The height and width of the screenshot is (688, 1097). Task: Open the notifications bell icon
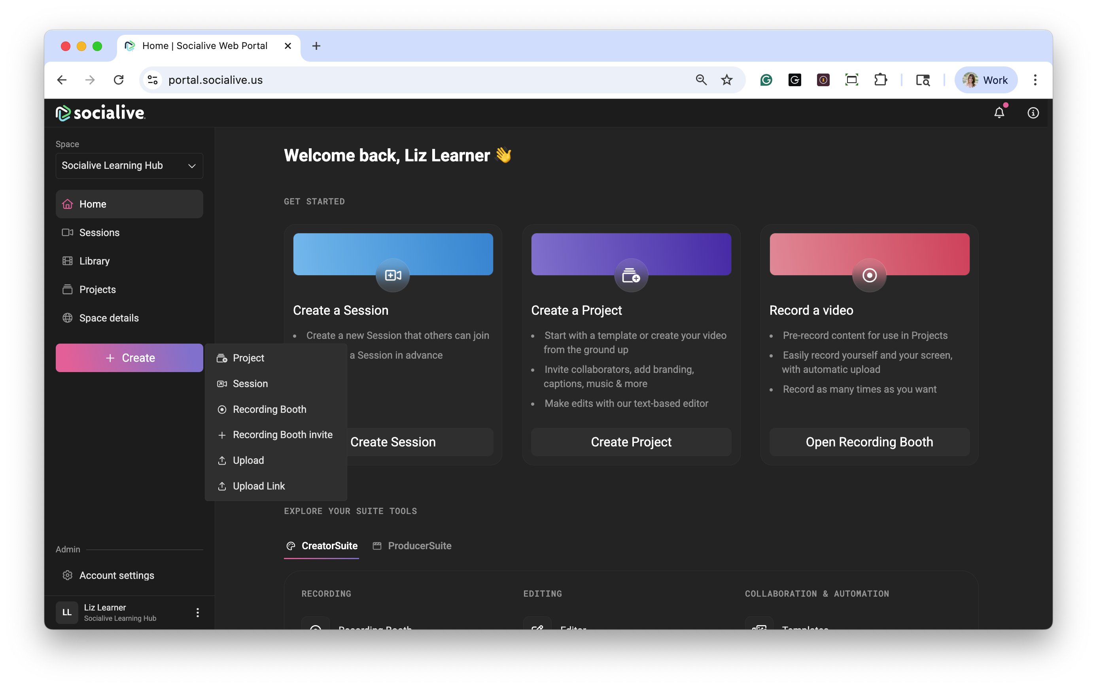tap(999, 113)
